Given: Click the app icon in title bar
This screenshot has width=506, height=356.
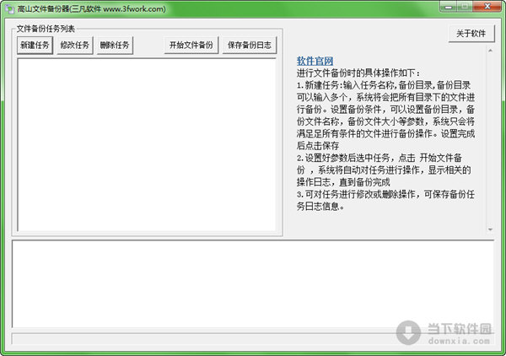Looking at the screenshot, I should coord(9,9).
